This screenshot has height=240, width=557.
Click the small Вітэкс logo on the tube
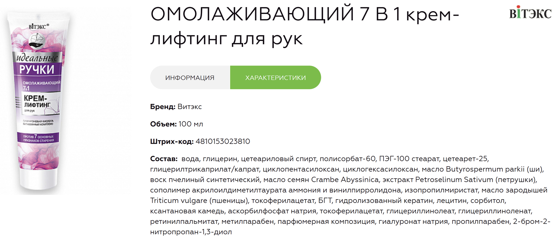(39, 27)
